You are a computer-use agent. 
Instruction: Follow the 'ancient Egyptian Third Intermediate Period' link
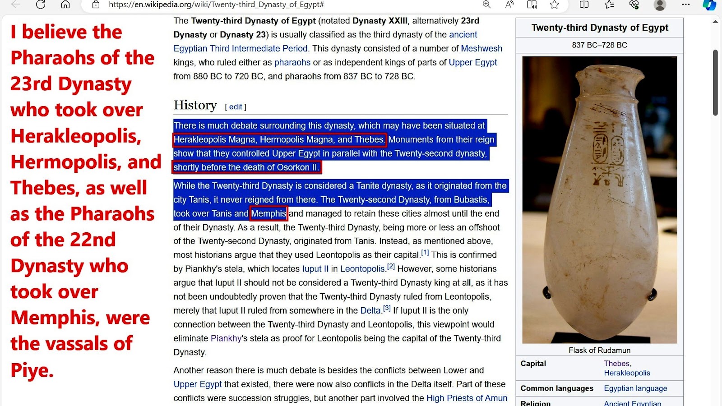coord(325,42)
